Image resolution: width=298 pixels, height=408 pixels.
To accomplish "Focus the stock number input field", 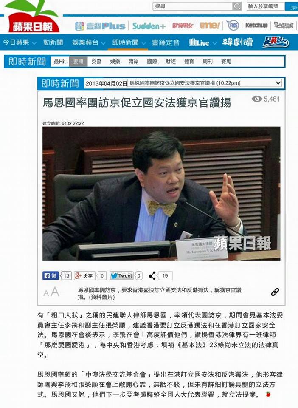I will (265, 6).
